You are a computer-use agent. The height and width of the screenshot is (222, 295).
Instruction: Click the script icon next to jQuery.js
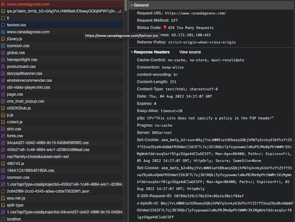pyautogui.click(x=3, y=39)
